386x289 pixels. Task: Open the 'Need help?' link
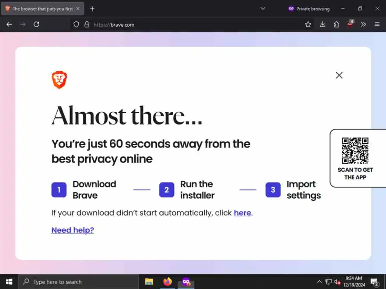tap(73, 230)
